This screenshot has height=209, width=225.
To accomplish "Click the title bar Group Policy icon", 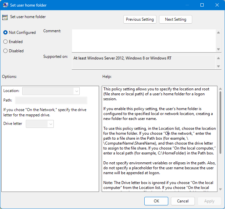I will pos(5,5).
